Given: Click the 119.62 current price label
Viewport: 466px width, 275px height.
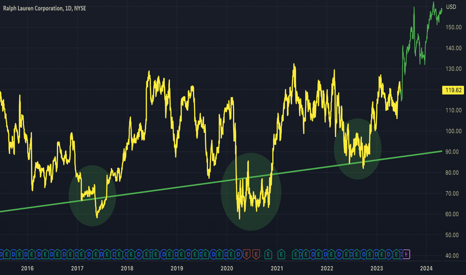Looking at the screenshot, I should (x=453, y=90).
